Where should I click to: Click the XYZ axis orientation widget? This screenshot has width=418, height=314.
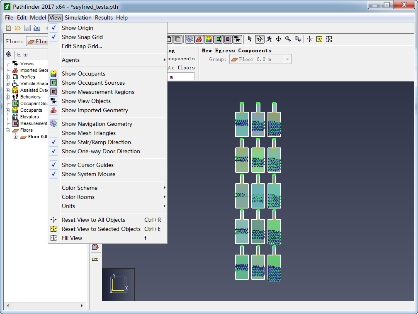click(118, 285)
